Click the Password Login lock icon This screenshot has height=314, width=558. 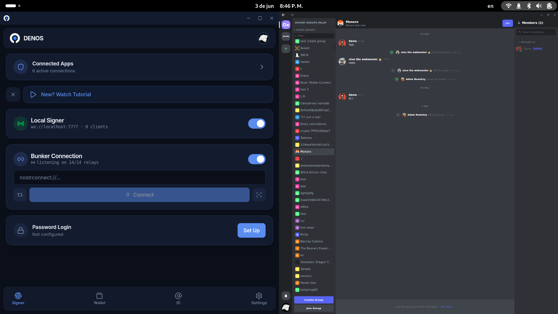(x=21, y=230)
